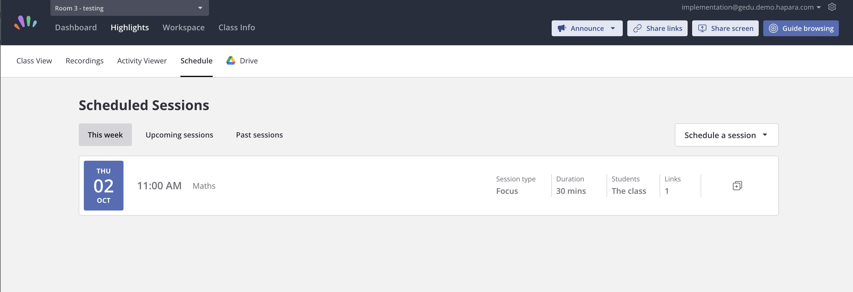The width and height of the screenshot is (853, 292).
Task: Click the Hapara logo icon
Action: [25, 22]
